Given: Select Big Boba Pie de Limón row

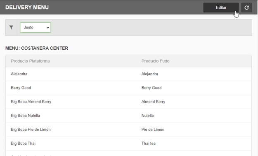Looking at the screenshot, I should click(128, 130).
